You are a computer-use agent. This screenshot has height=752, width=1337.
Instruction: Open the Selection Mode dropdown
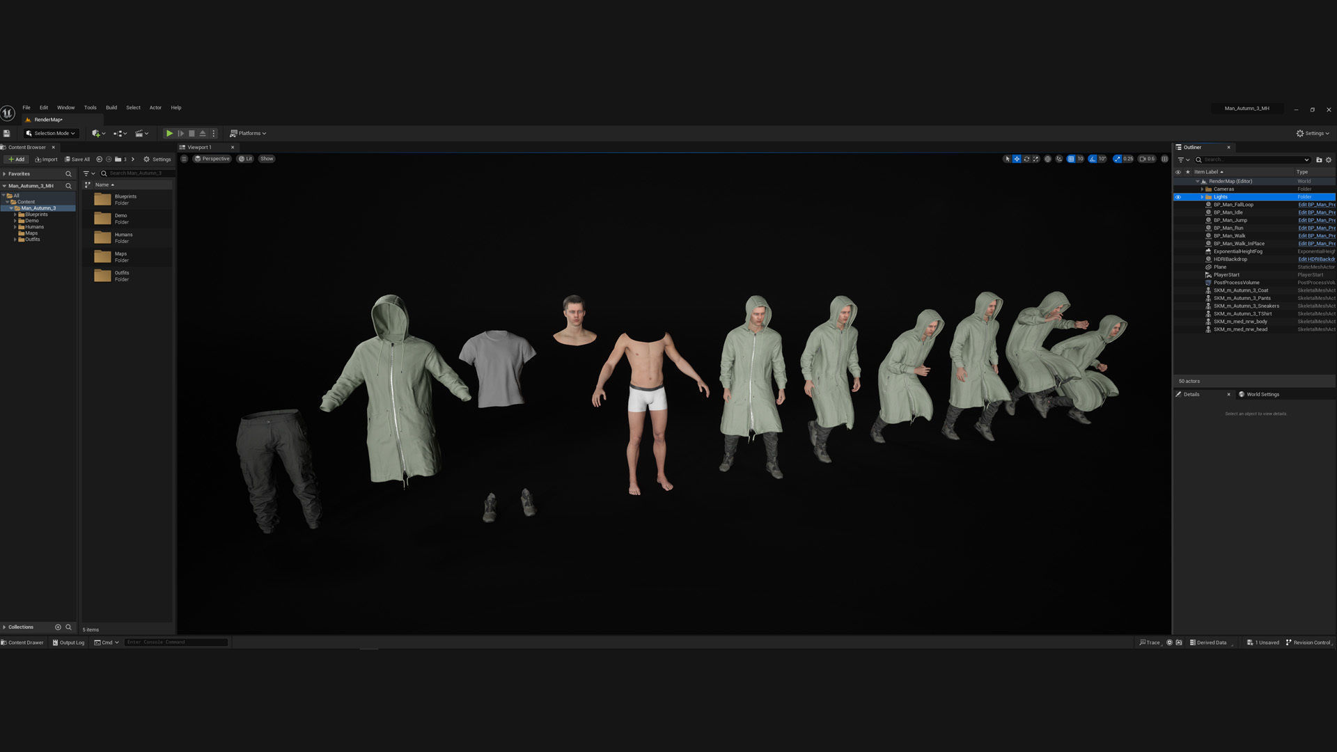coord(51,133)
